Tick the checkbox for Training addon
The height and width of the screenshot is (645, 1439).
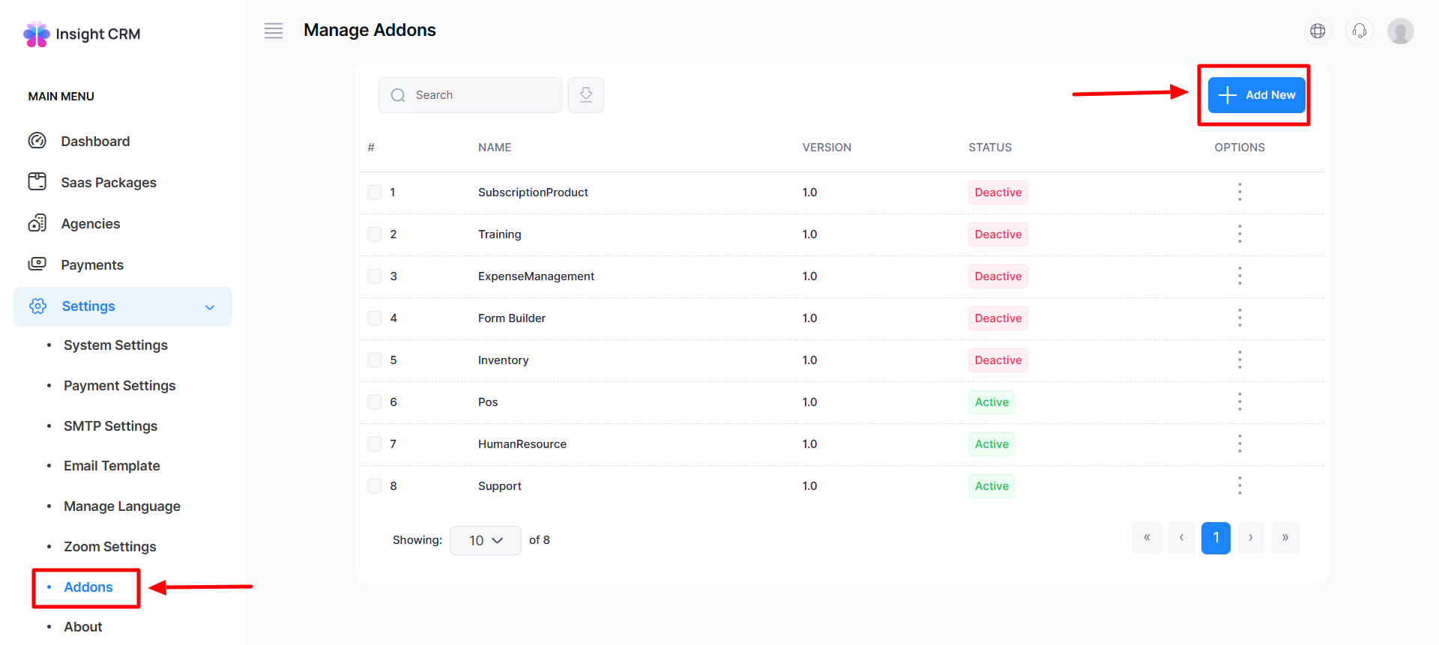(375, 234)
